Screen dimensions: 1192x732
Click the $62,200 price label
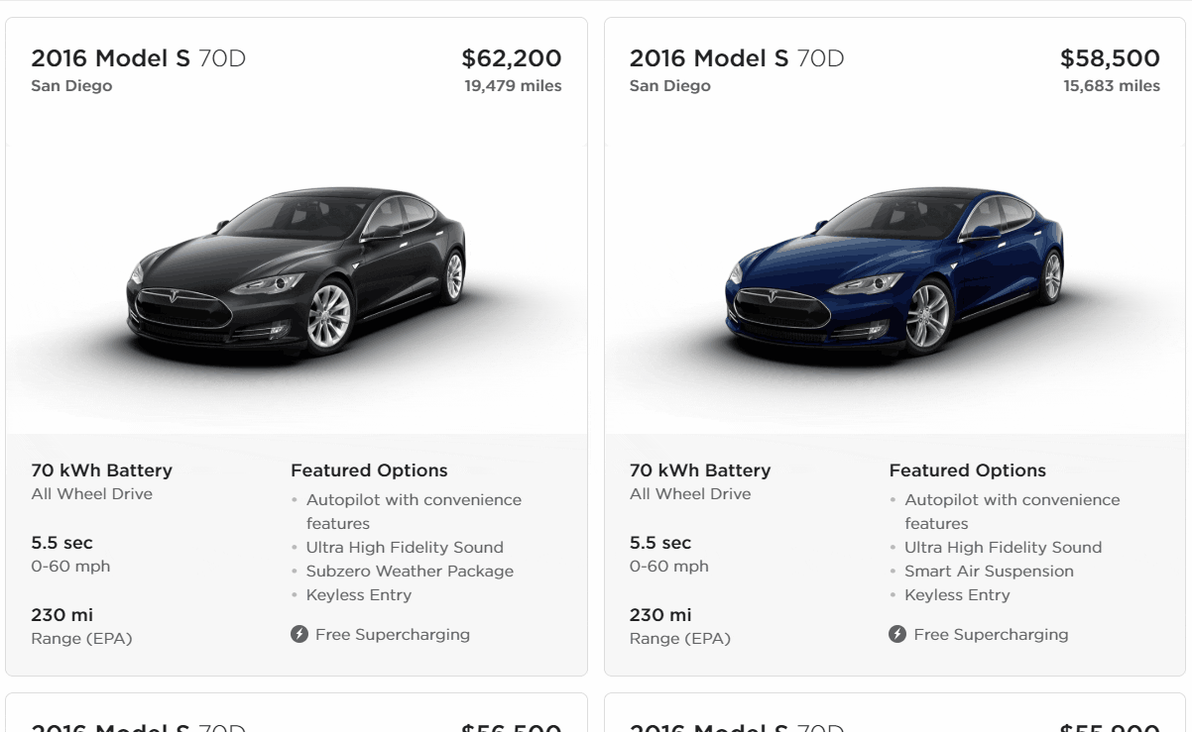click(512, 58)
